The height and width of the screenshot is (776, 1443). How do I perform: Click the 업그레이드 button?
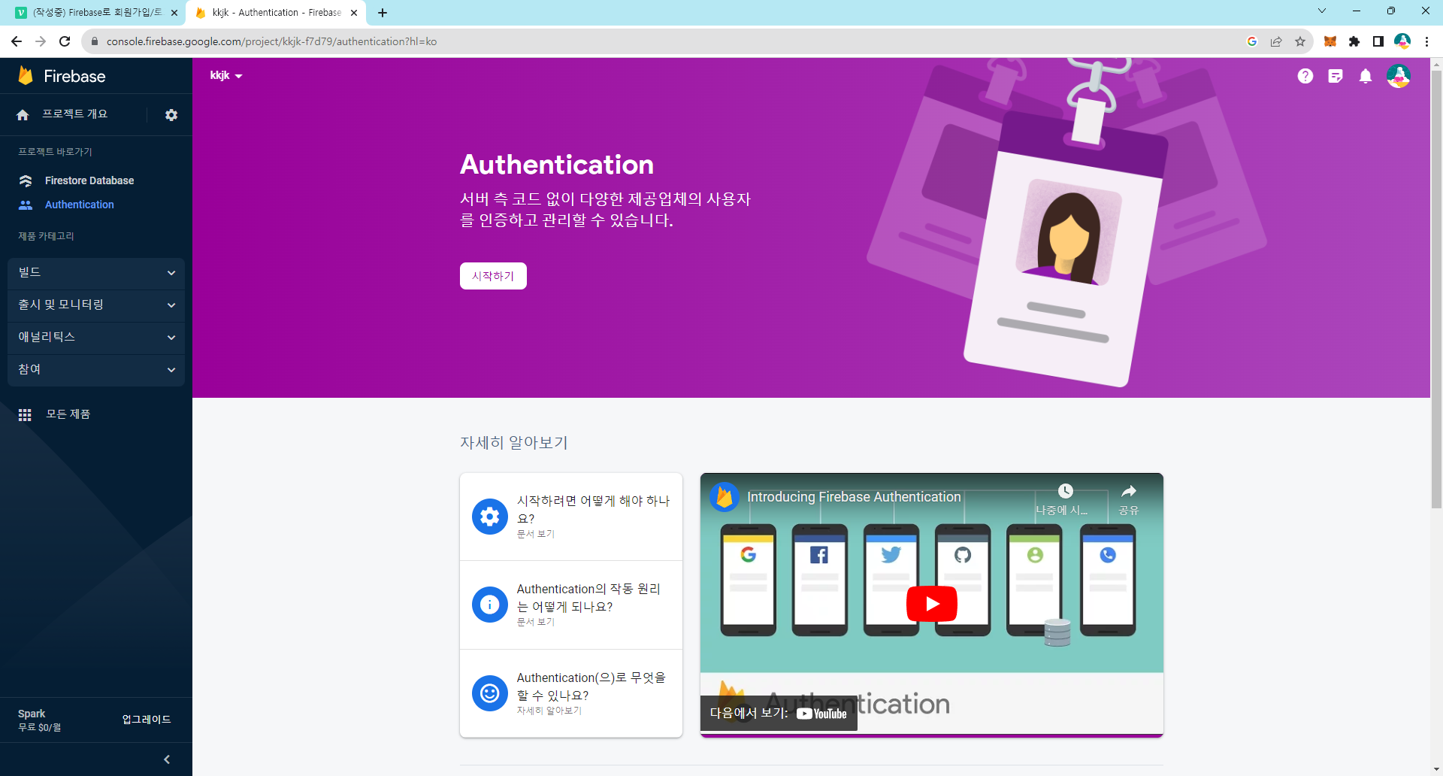pyautogui.click(x=147, y=720)
